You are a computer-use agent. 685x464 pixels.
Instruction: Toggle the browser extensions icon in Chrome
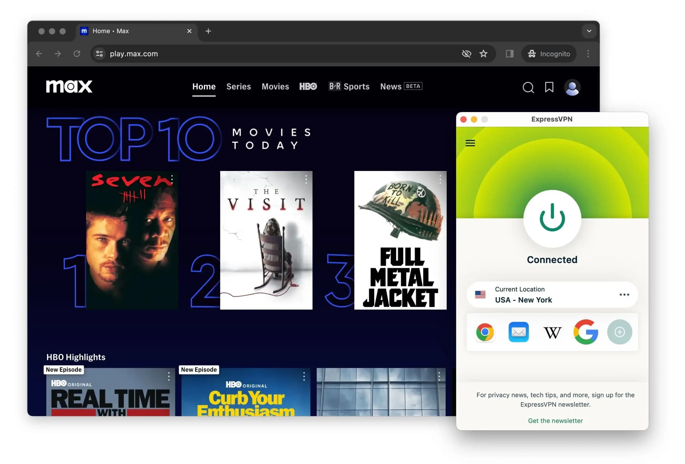(x=509, y=53)
